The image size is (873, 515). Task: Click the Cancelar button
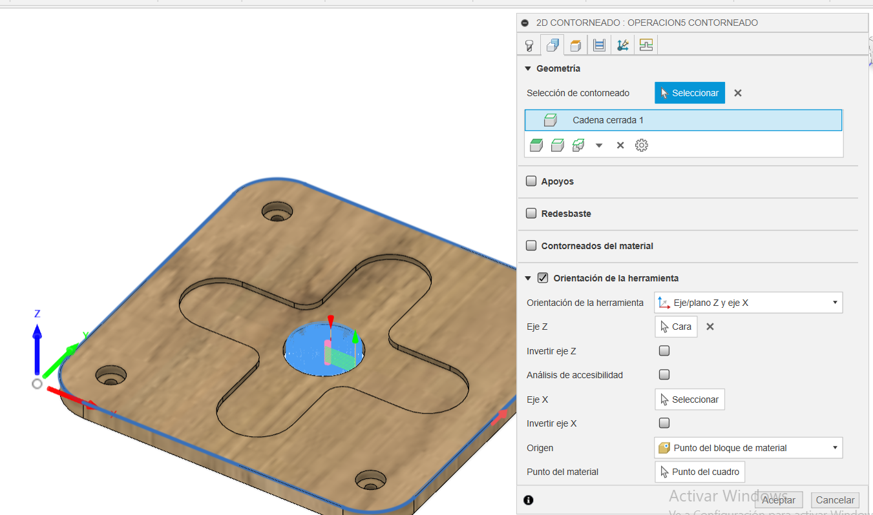pyautogui.click(x=835, y=500)
